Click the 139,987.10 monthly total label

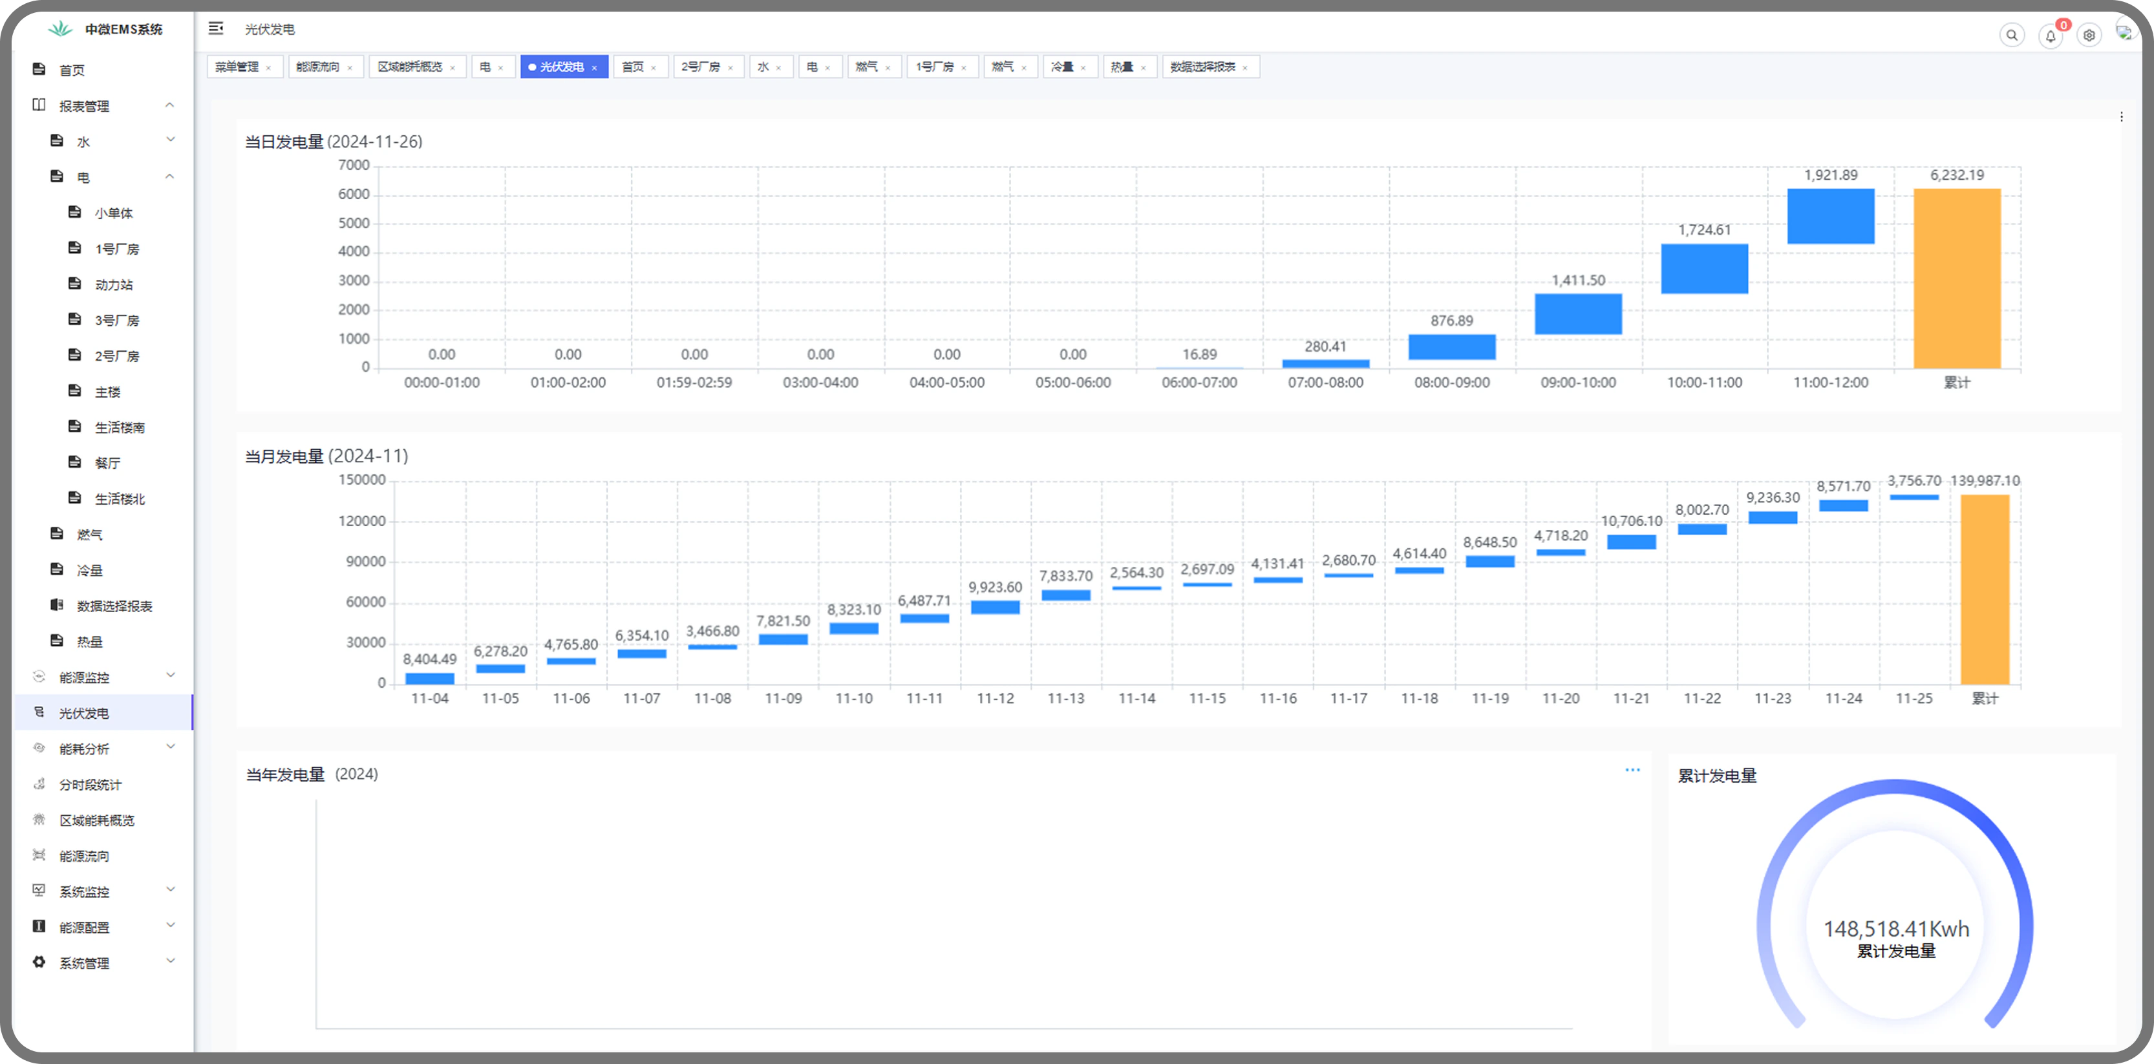tap(1985, 480)
